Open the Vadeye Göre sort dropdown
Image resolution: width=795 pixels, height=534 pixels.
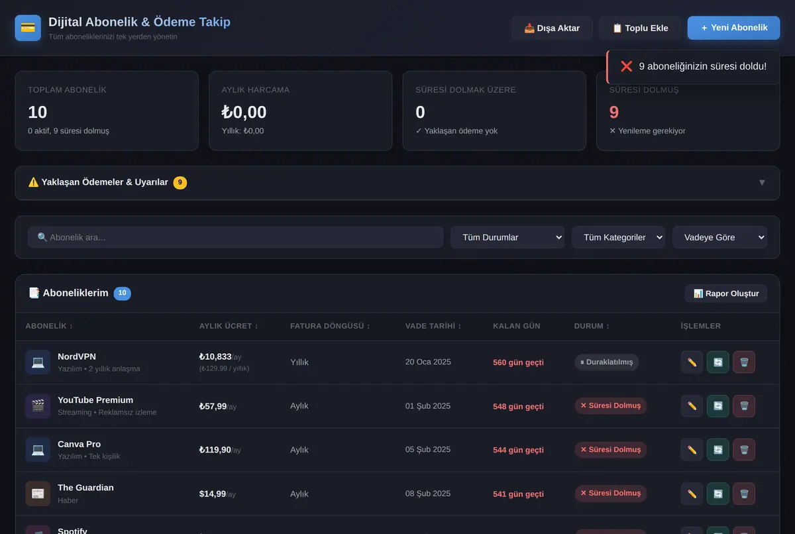(x=719, y=237)
